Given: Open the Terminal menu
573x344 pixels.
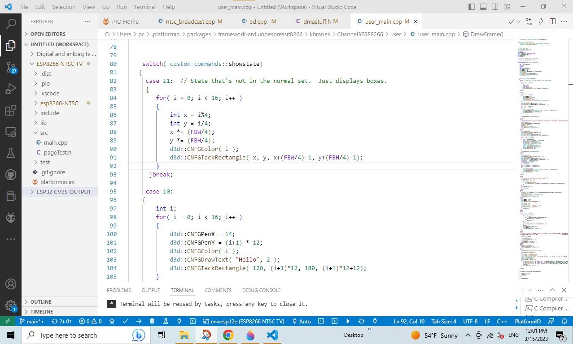Looking at the screenshot, I should (x=144, y=7).
